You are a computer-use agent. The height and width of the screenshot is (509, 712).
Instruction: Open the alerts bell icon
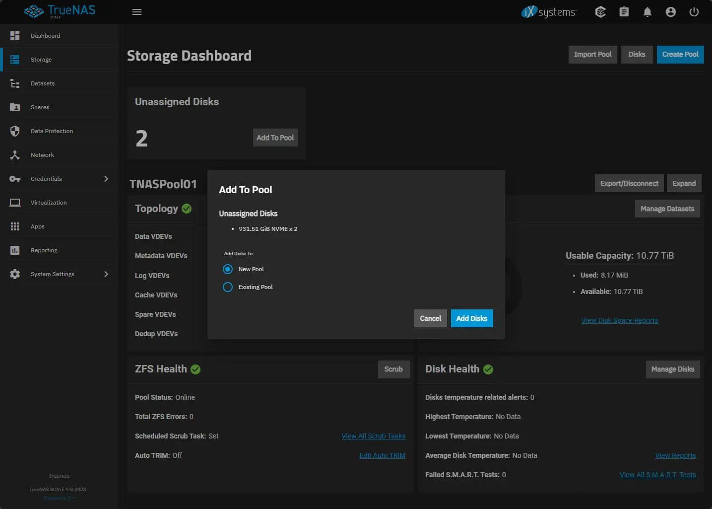click(647, 12)
